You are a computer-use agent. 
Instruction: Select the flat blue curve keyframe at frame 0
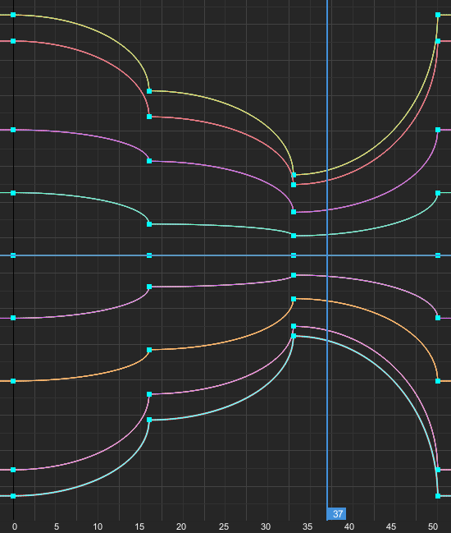tap(13, 255)
